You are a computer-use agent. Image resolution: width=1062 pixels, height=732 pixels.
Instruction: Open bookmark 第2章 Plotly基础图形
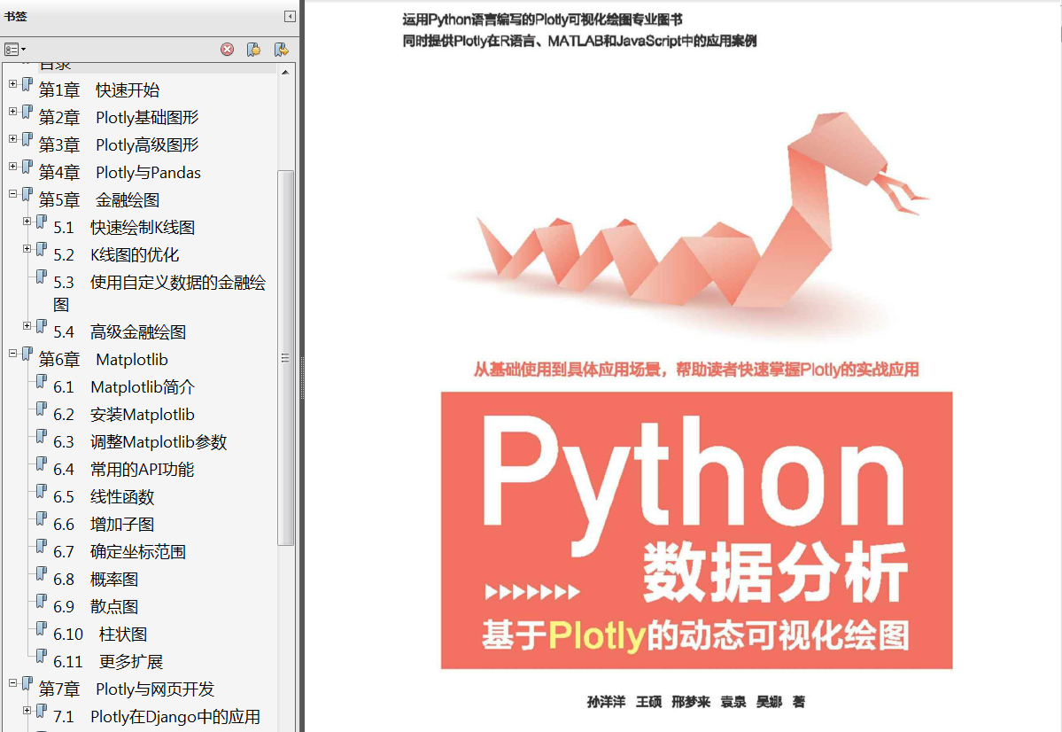pyautogui.click(x=119, y=117)
